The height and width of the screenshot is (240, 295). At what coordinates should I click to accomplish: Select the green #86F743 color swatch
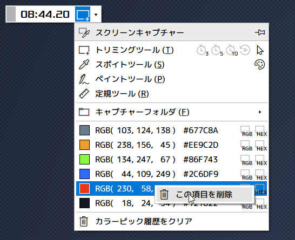pyautogui.click(x=84, y=160)
